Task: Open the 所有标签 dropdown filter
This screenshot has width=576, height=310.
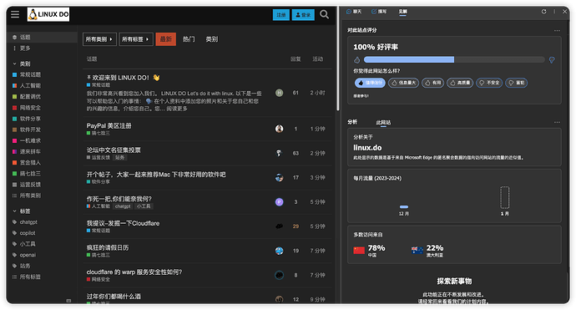Action: [x=136, y=39]
